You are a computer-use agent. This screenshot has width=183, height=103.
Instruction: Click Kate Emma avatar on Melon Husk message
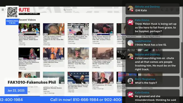point(130,22)
